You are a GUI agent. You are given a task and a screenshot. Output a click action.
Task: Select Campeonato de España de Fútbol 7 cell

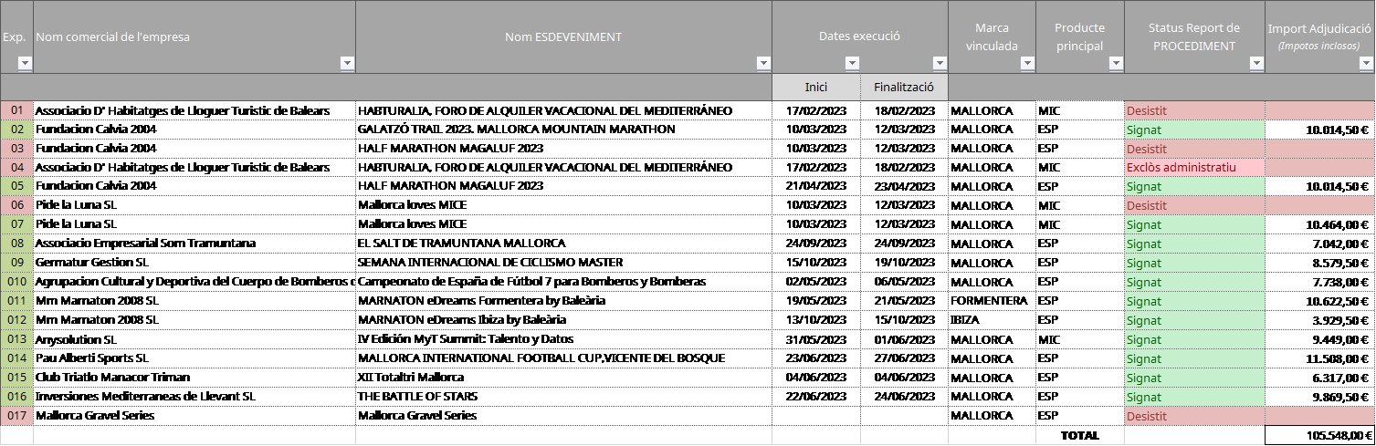click(563, 281)
